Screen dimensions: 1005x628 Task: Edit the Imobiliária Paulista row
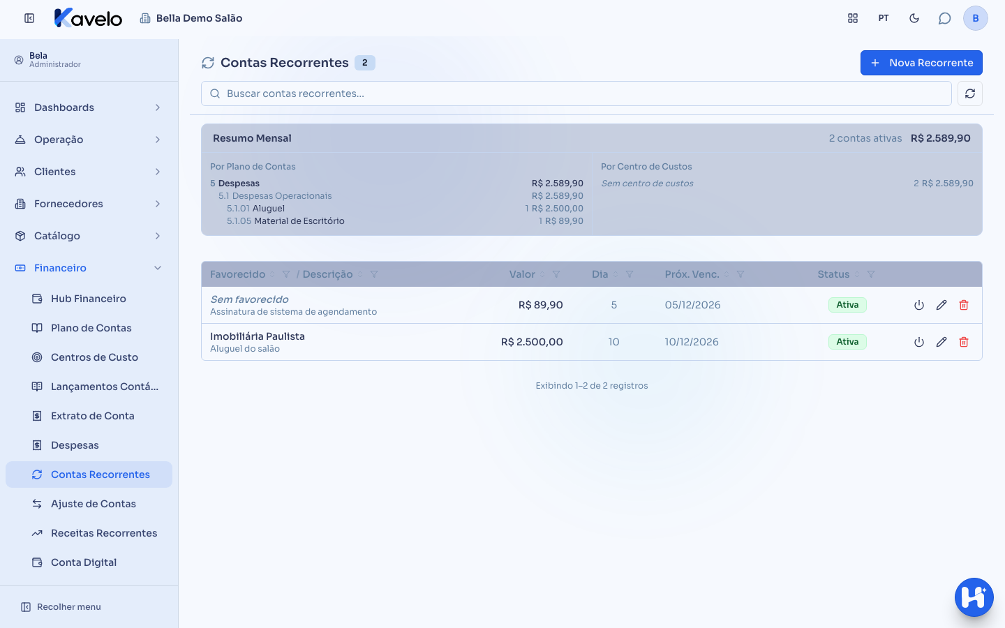[x=941, y=342]
